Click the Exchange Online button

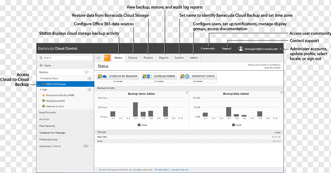click(159, 78)
